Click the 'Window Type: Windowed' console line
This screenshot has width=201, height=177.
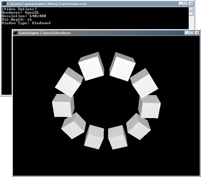point(26,23)
